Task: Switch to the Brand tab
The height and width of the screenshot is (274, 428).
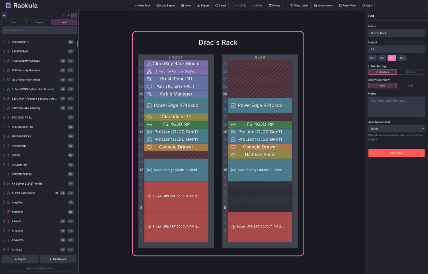Action: pyautogui.click(x=14, y=22)
